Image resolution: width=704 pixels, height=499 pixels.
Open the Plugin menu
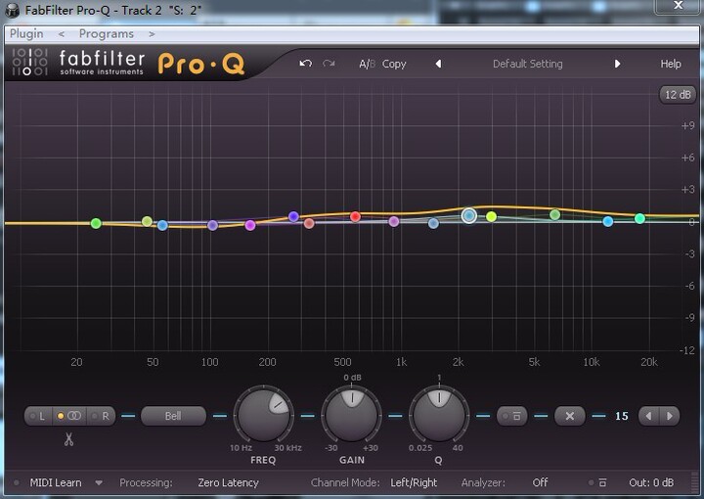click(x=26, y=34)
